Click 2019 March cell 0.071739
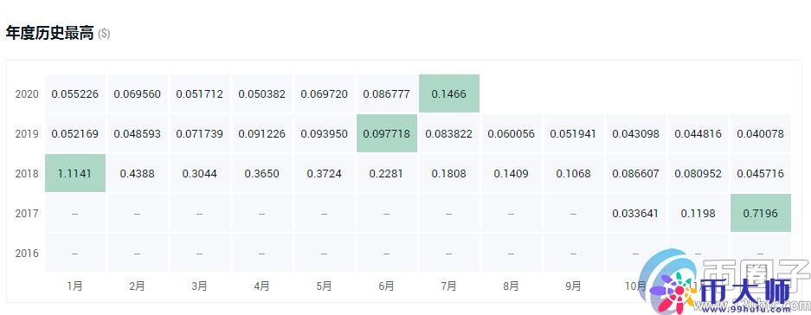811x315 pixels. [200, 134]
